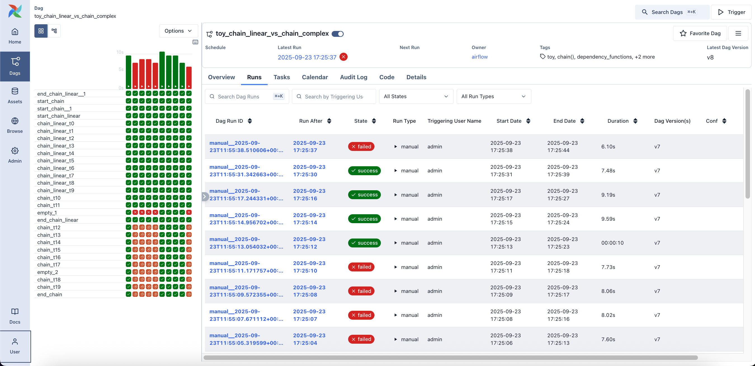Viewport: 755px width, 366px height.
Task: Open the All States dropdown
Action: [416, 97]
